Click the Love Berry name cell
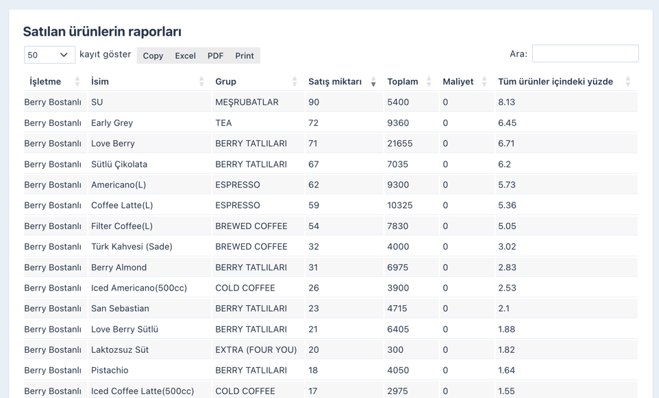The width and height of the screenshot is (659, 398). pyautogui.click(x=113, y=144)
